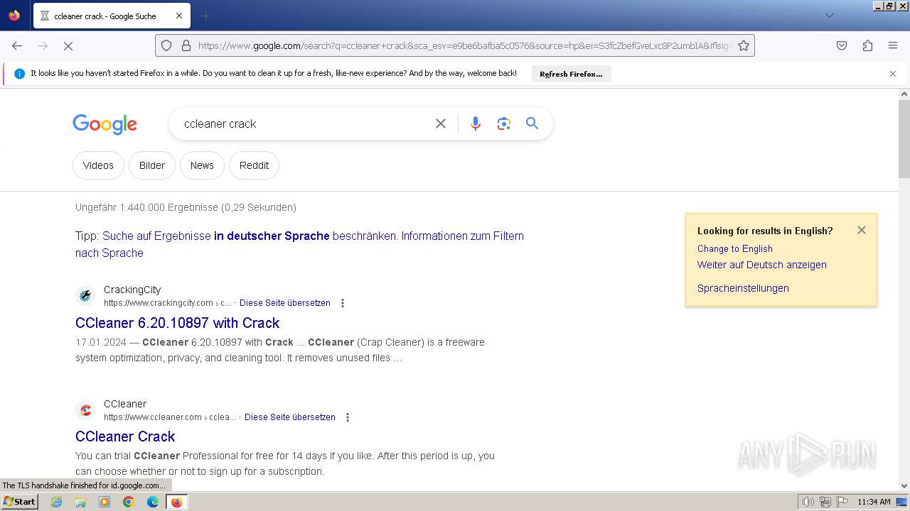Open Google Lens image search icon

(504, 123)
